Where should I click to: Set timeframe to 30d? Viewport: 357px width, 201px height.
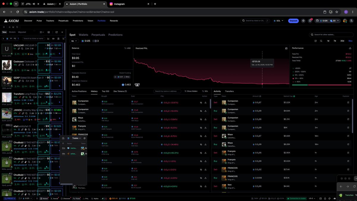(342, 41)
